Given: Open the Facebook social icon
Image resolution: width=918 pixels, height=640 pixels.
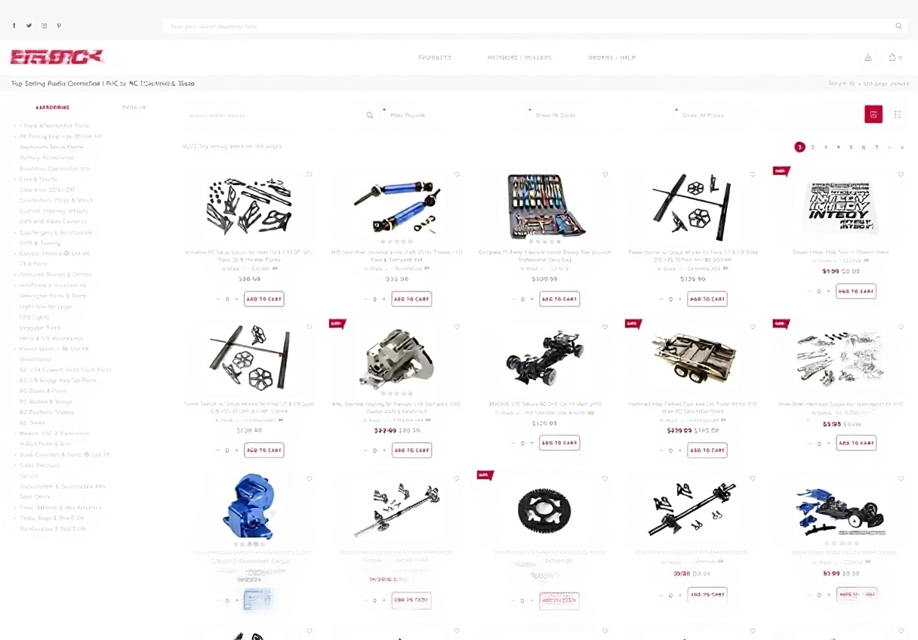Looking at the screenshot, I should coord(14,26).
